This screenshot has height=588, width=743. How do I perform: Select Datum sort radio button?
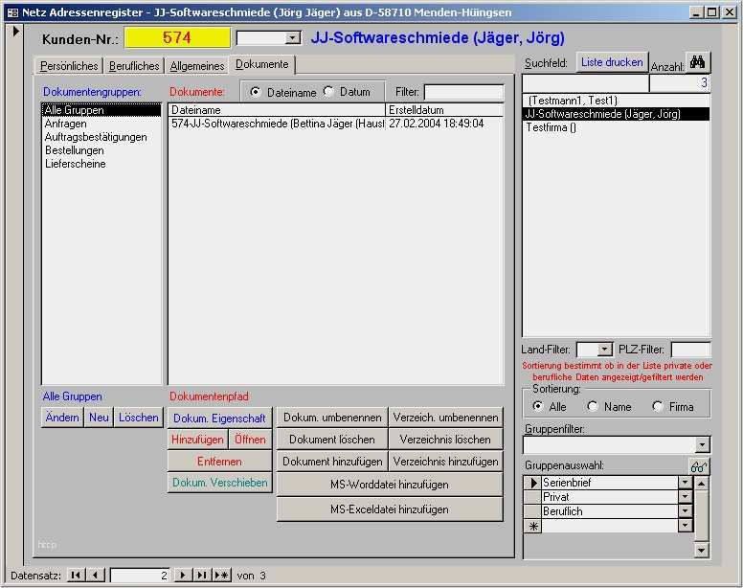tap(328, 92)
